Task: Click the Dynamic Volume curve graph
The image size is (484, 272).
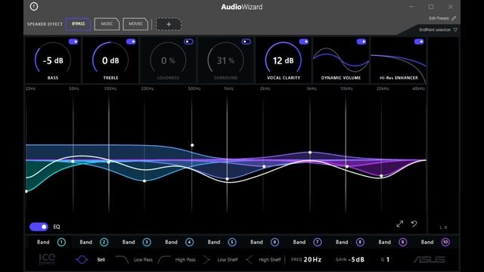Action: (341, 60)
